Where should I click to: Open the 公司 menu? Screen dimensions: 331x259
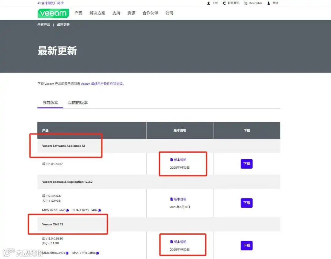tap(169, 13)
